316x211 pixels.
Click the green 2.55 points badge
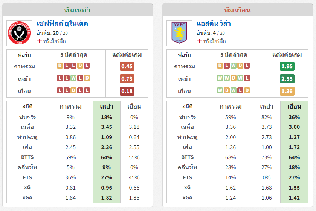point(287,79)
